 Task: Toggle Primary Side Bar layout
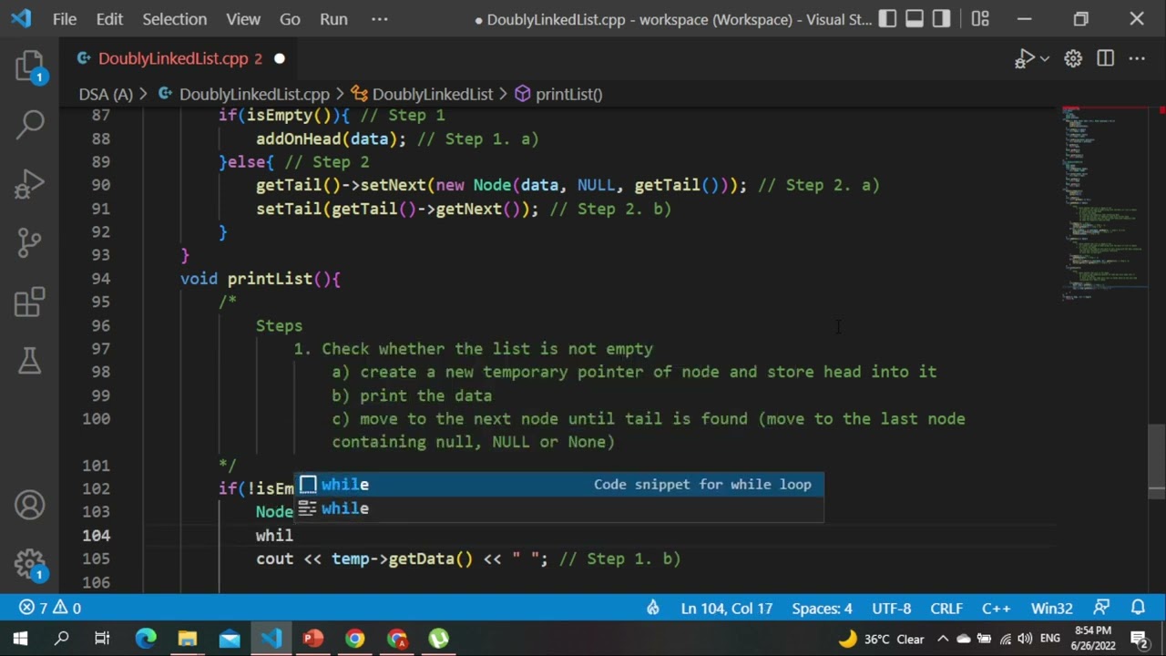click(x=887, y=19)
